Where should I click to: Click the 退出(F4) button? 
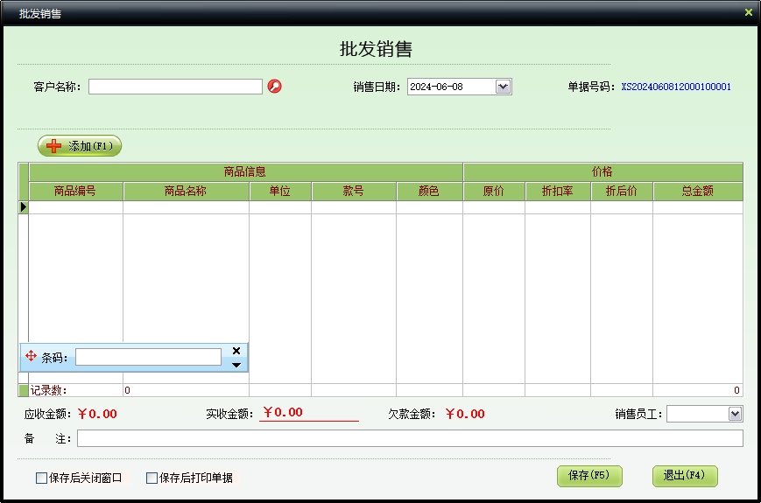click(x=684, y=476)
